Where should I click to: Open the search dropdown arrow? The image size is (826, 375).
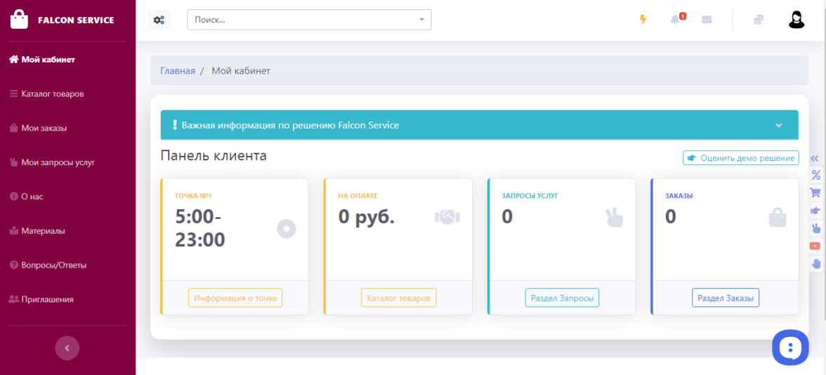[421, 20]
